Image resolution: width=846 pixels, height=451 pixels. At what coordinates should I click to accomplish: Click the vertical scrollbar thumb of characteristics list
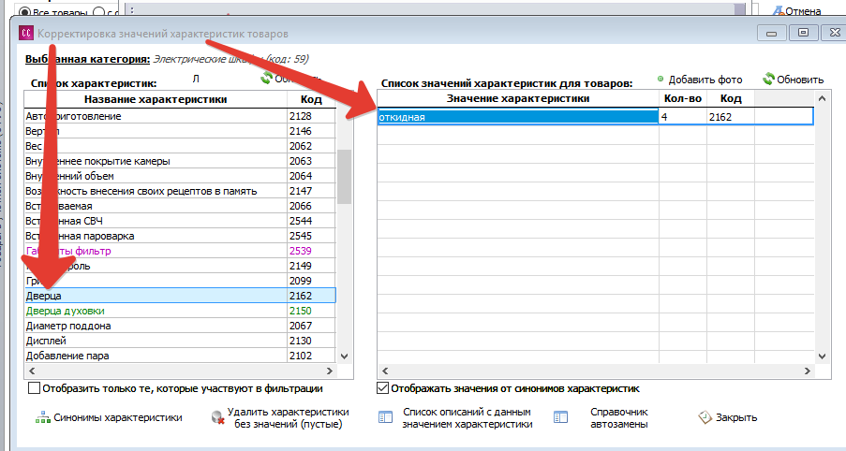(x=344, y=177)
